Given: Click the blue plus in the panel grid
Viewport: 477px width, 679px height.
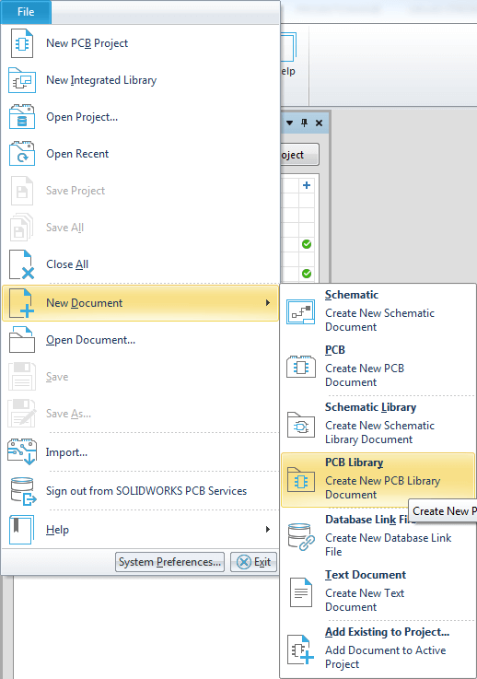Looking at the screenshot, I should (307, 185).
